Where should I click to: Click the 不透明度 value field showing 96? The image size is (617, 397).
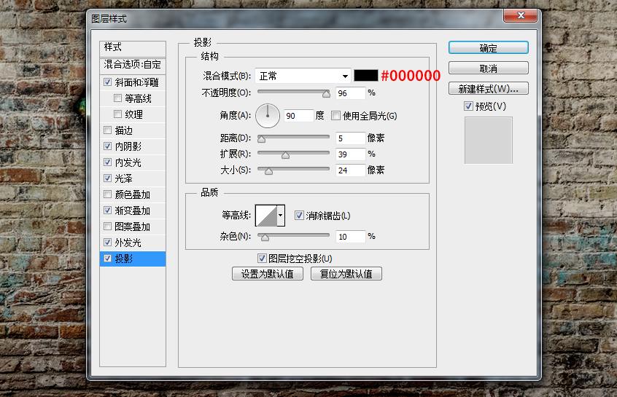click(x=351, y=93)
